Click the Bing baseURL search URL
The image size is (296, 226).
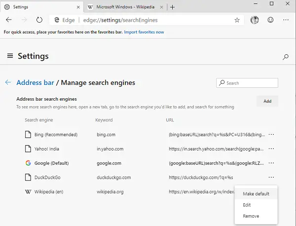pos(217,135)
